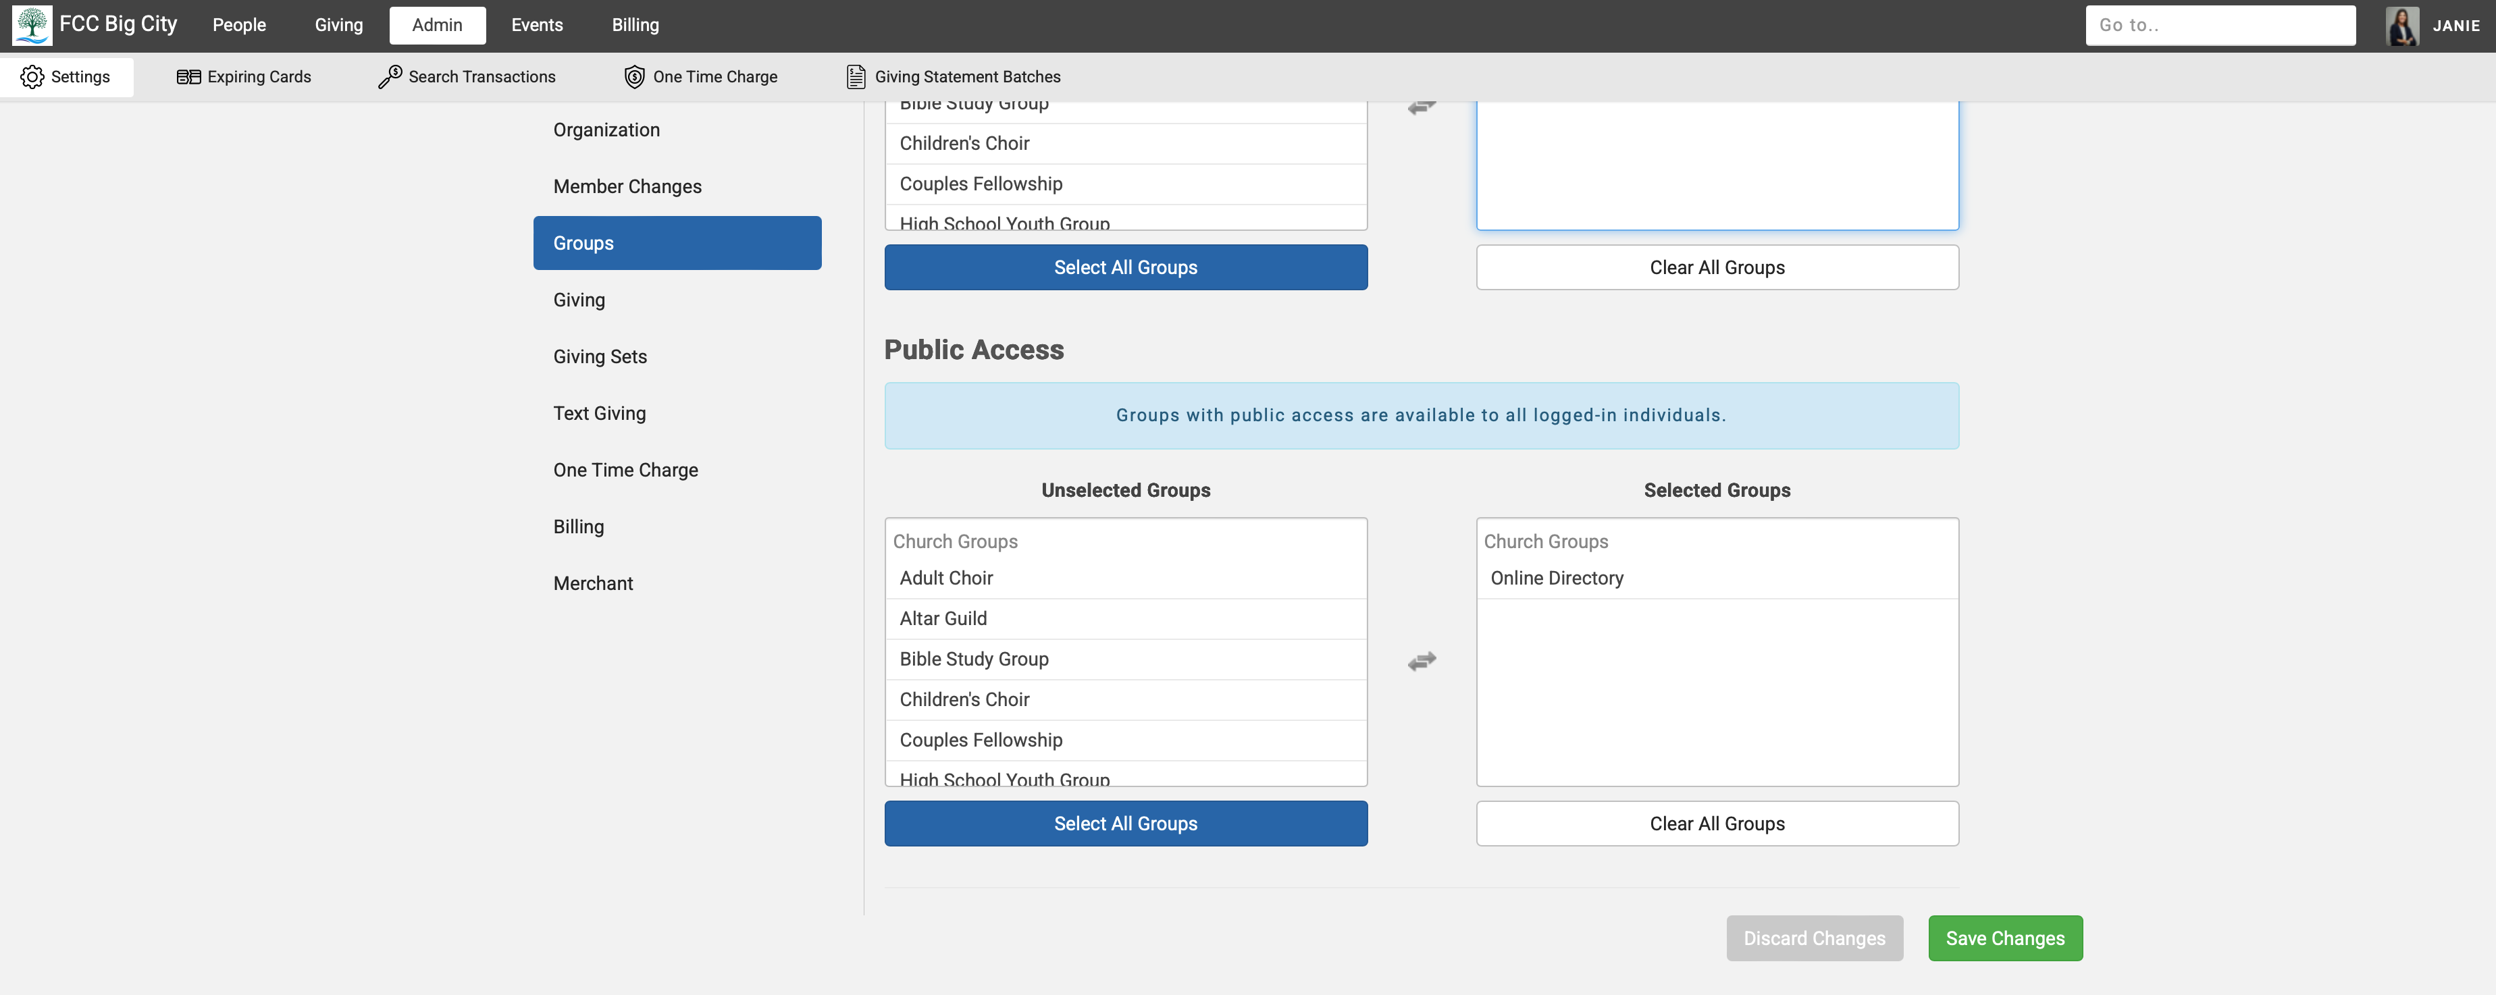The image size is (2496, 995).
Task: Select the Admin tab
Action: click(437, 25)
